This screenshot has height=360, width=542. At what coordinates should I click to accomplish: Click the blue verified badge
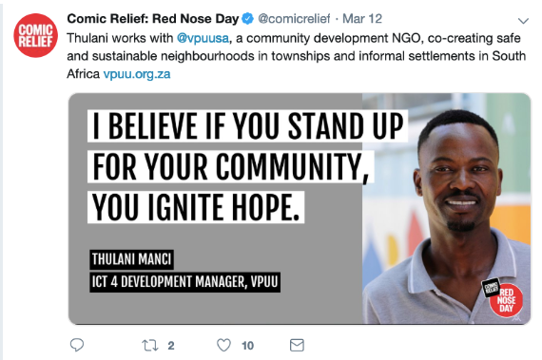[x=247, y=19]
